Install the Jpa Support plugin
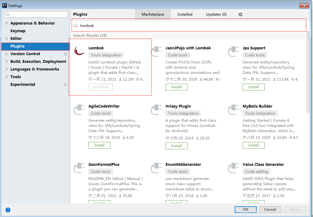The height and width of the screenshot is (217, 313). pos(254,87)
